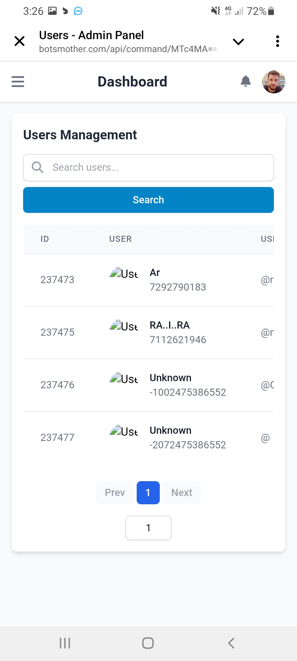Click the magnifier icon in search box
Image resolution: width=297 pixels, height=661 pixels.
tap(37, 167)
